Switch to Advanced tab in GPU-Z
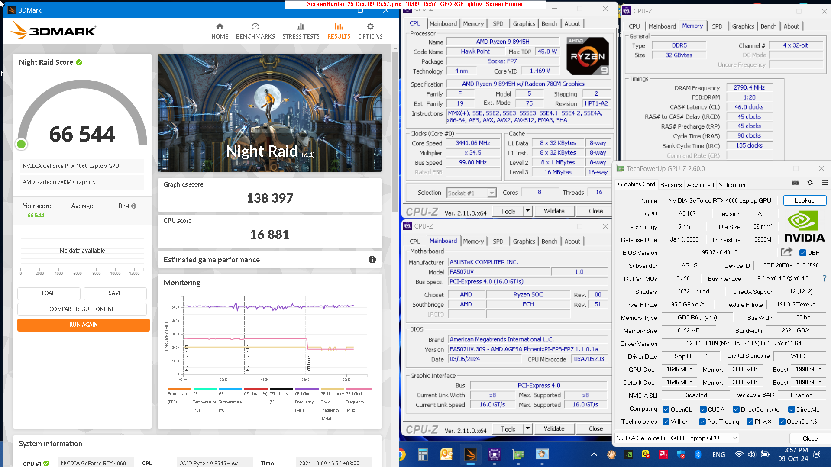The height and width of the screenshot is (467, 831). click(700, 185)
